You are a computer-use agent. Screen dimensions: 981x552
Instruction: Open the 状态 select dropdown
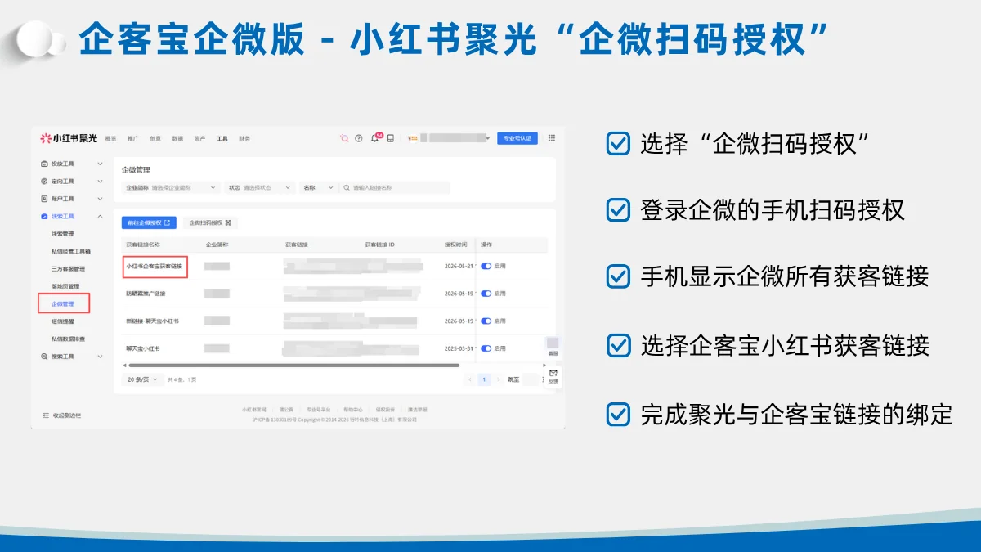260,187
